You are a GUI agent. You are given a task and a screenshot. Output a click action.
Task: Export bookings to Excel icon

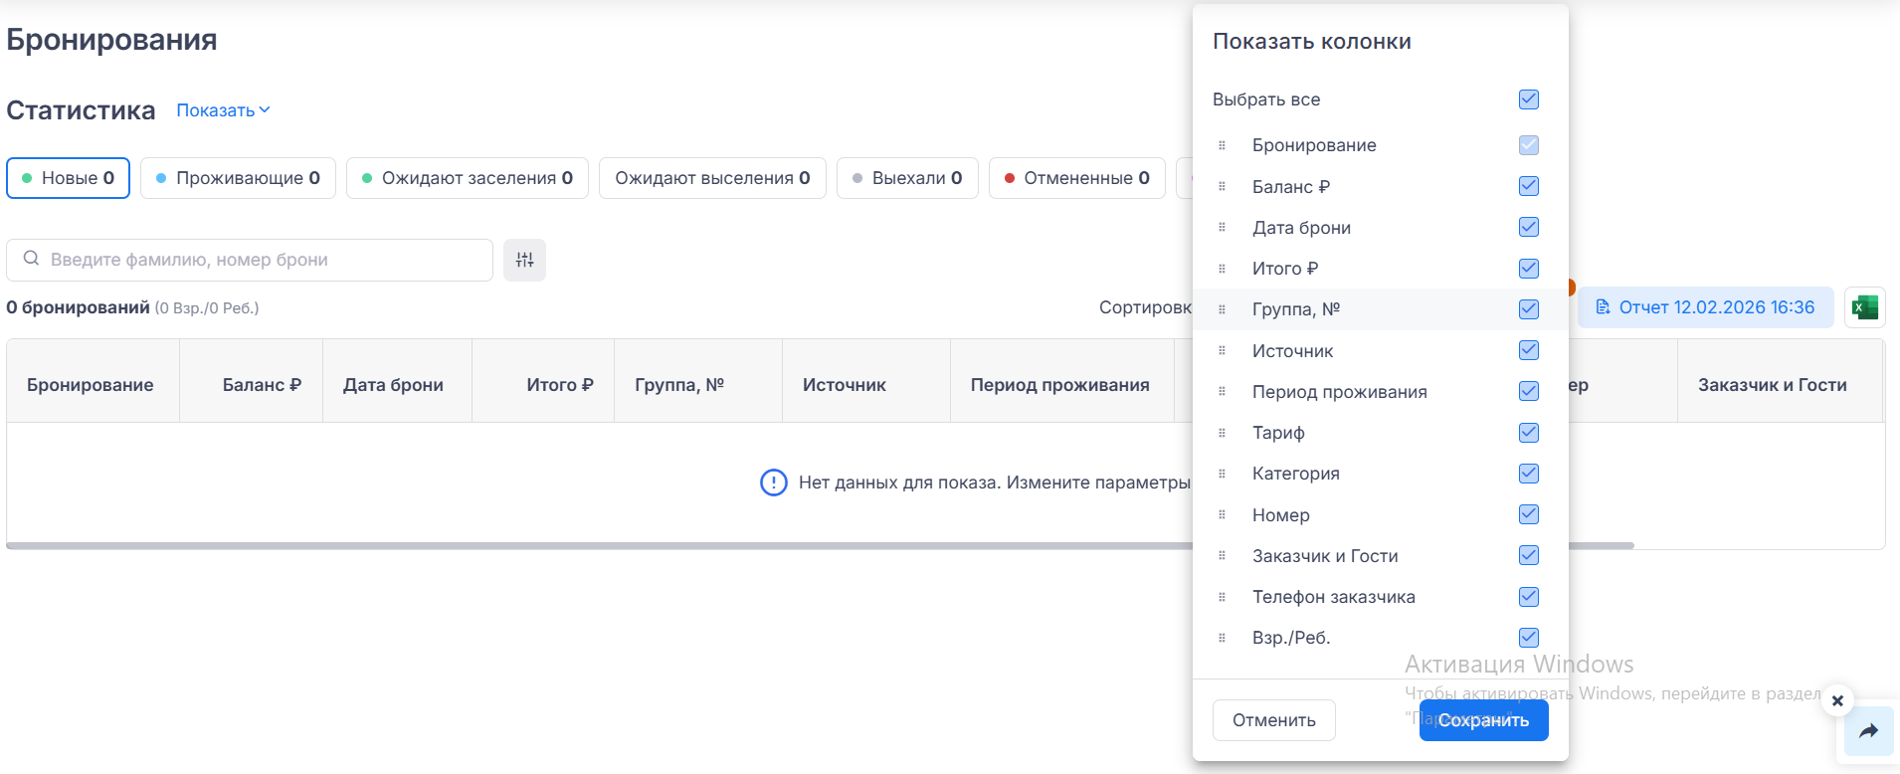[1864, 307]
